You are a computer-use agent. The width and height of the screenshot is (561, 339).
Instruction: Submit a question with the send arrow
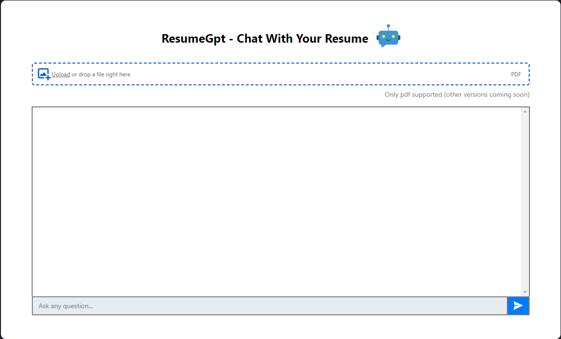point(518,306)
